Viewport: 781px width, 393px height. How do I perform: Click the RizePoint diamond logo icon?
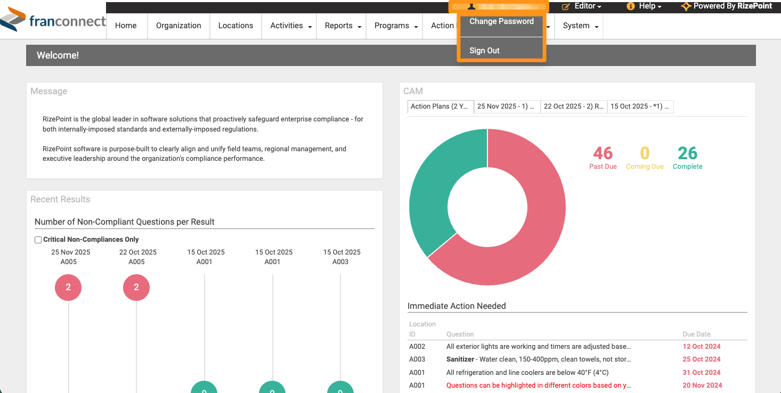pos(686,6)
